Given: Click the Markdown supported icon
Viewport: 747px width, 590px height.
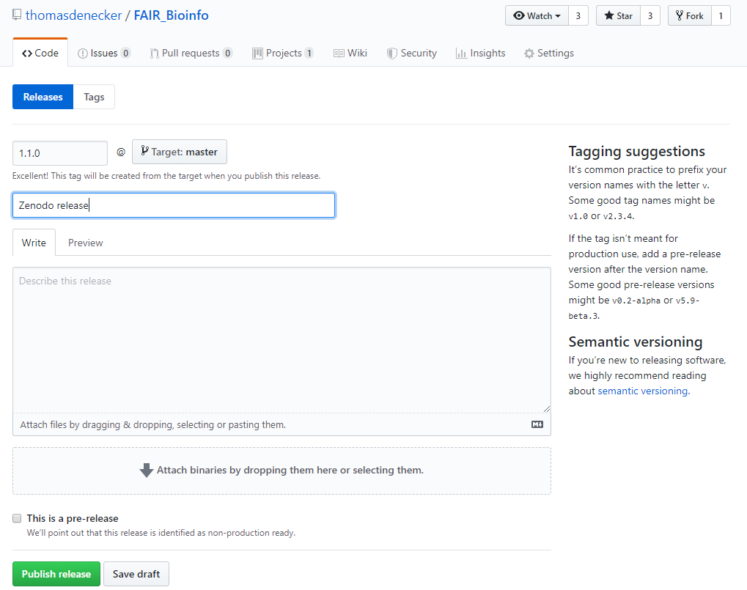Looking at the screenshot, I should (537, 424).
